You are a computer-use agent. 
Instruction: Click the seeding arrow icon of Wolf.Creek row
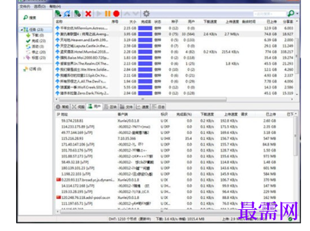[x=57, y=87]
